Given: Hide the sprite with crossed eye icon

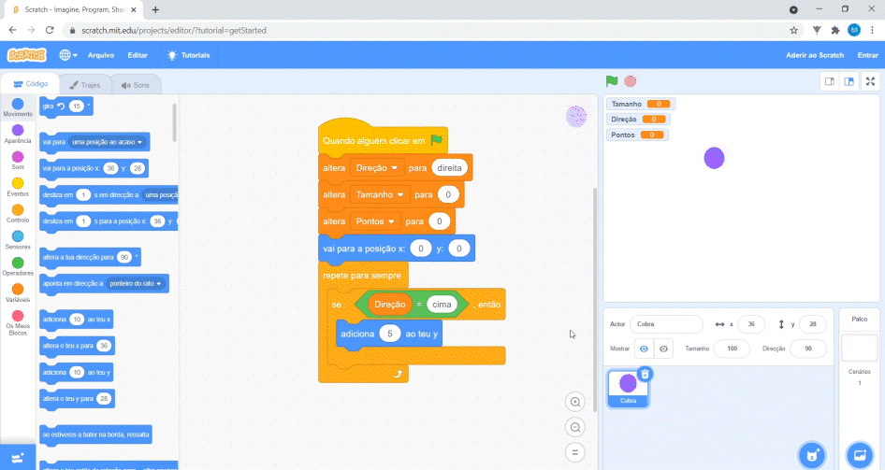Looking at the screenshot, I should (664, 349).
